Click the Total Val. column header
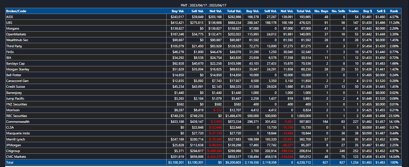 pyautogui.click(x=234, y=11)
